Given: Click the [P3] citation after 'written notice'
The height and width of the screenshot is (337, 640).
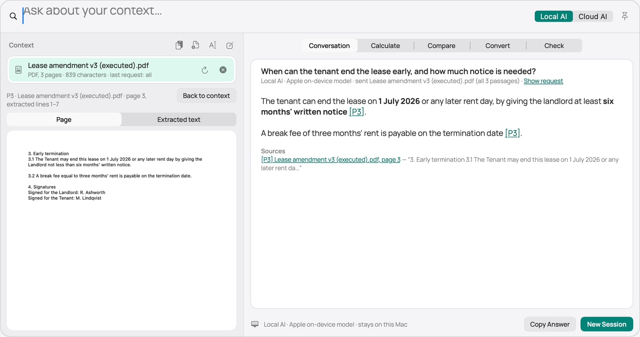Looking at the screenshot, I should pyautogui.click(x=356, y=112).
